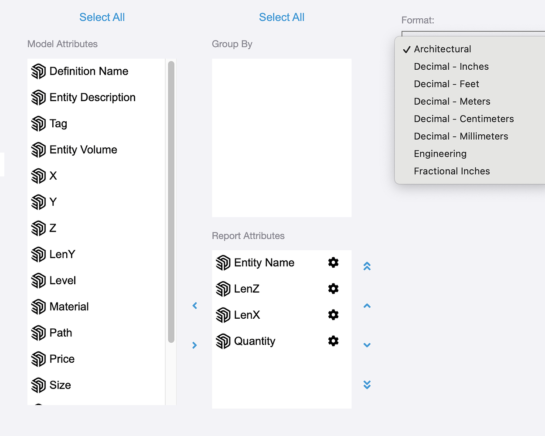
Task: Open settings gear for LenZ attribute
Action: point(333,289)
